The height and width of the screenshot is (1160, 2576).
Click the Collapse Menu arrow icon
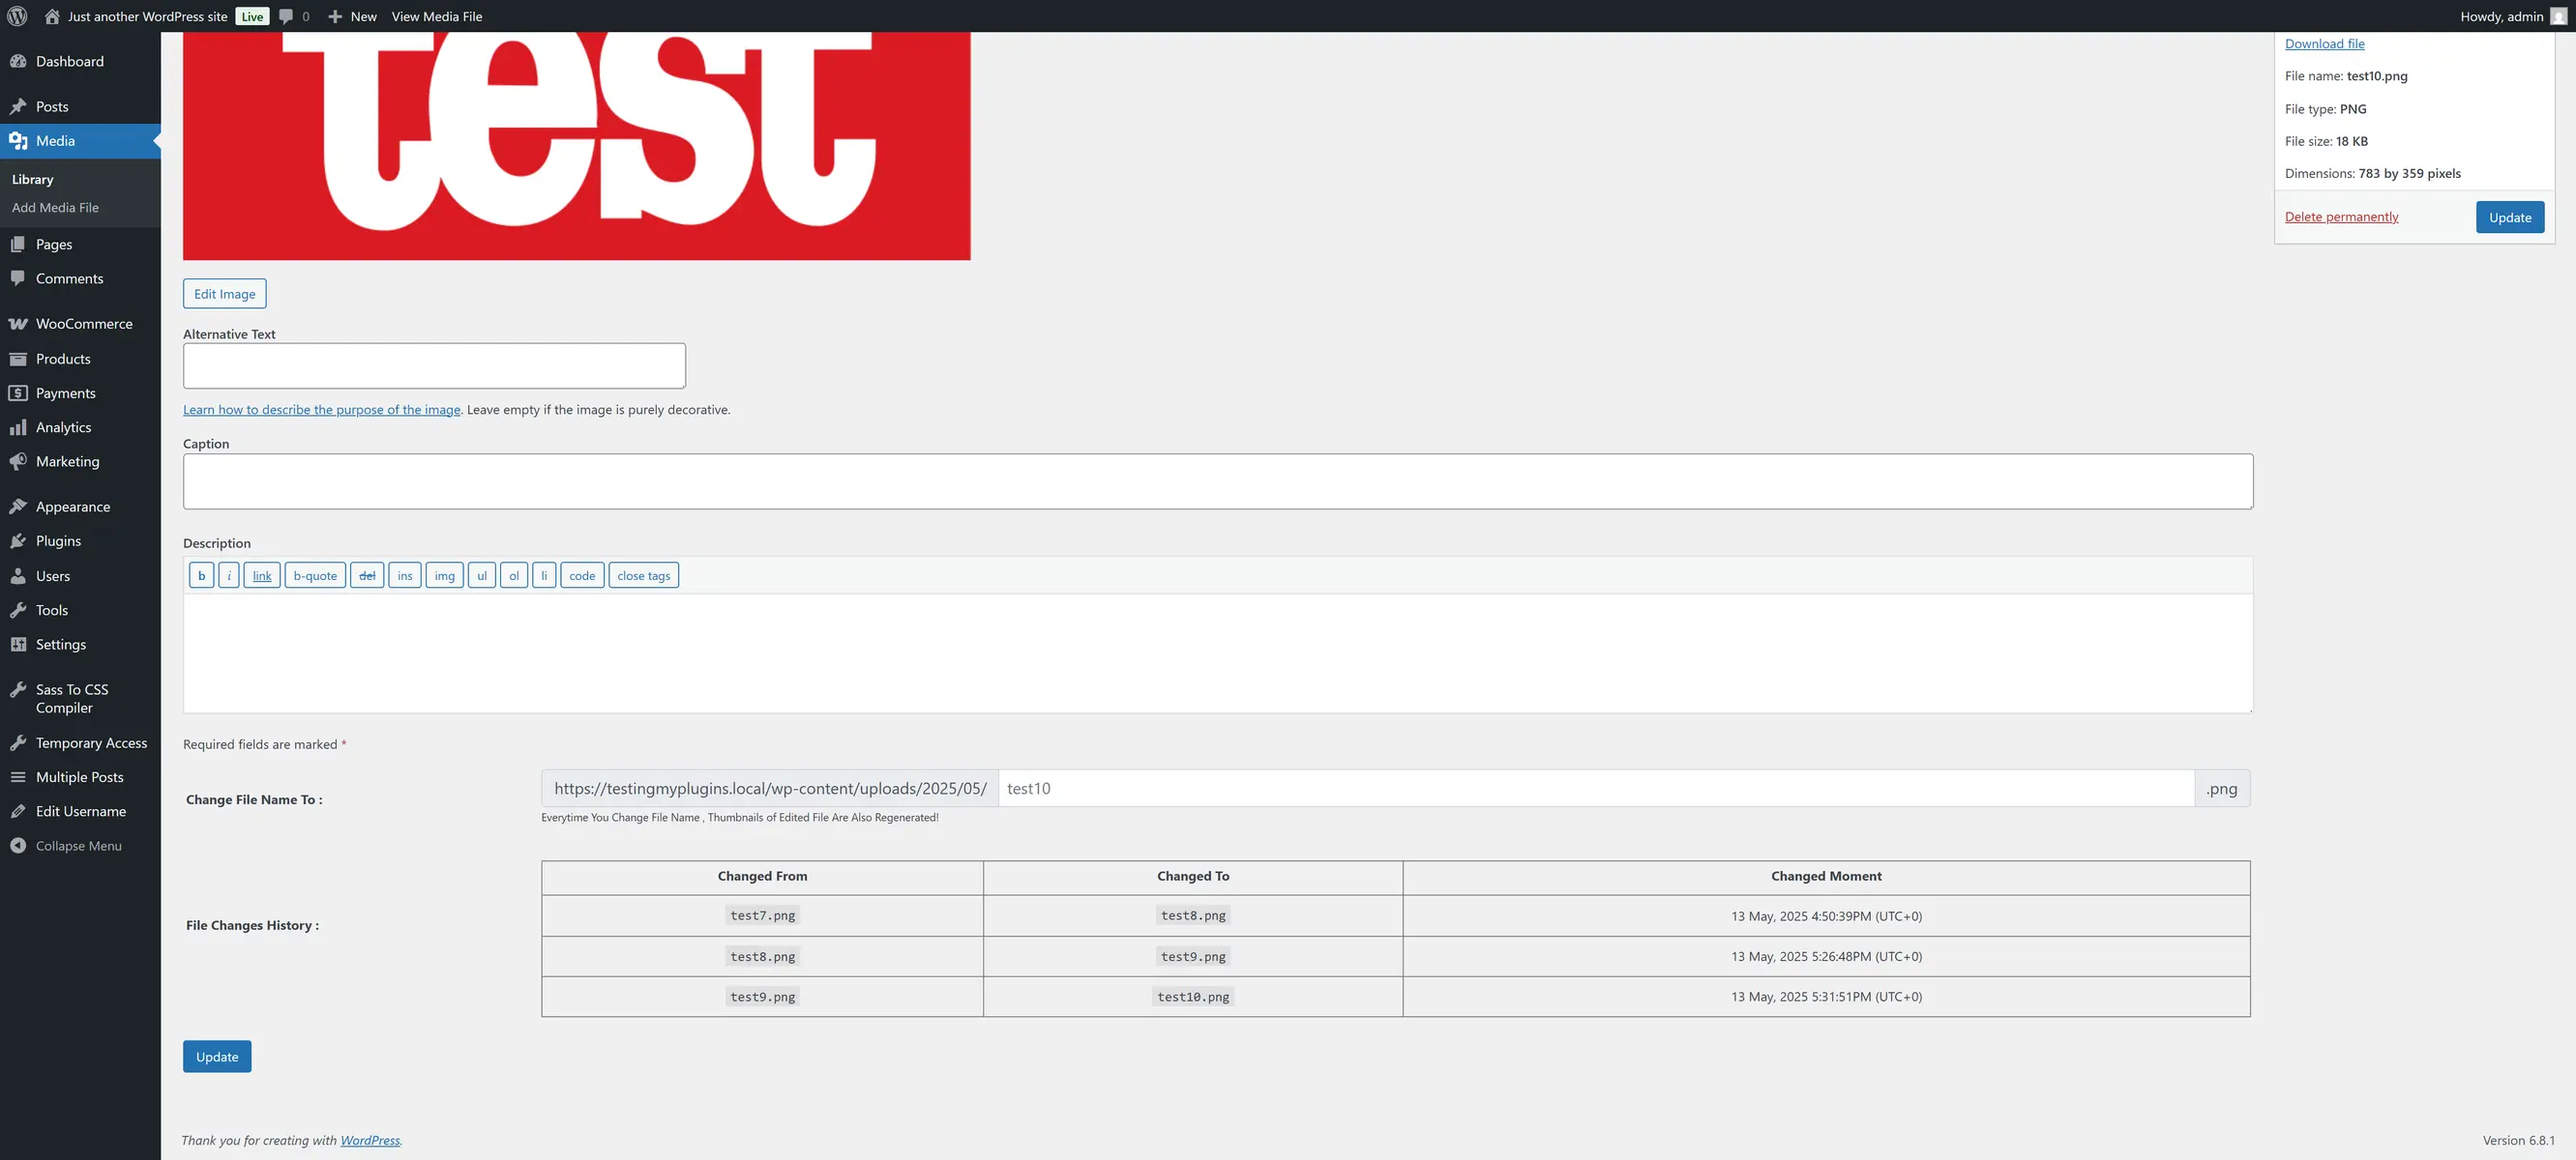[x=20, y=845]
